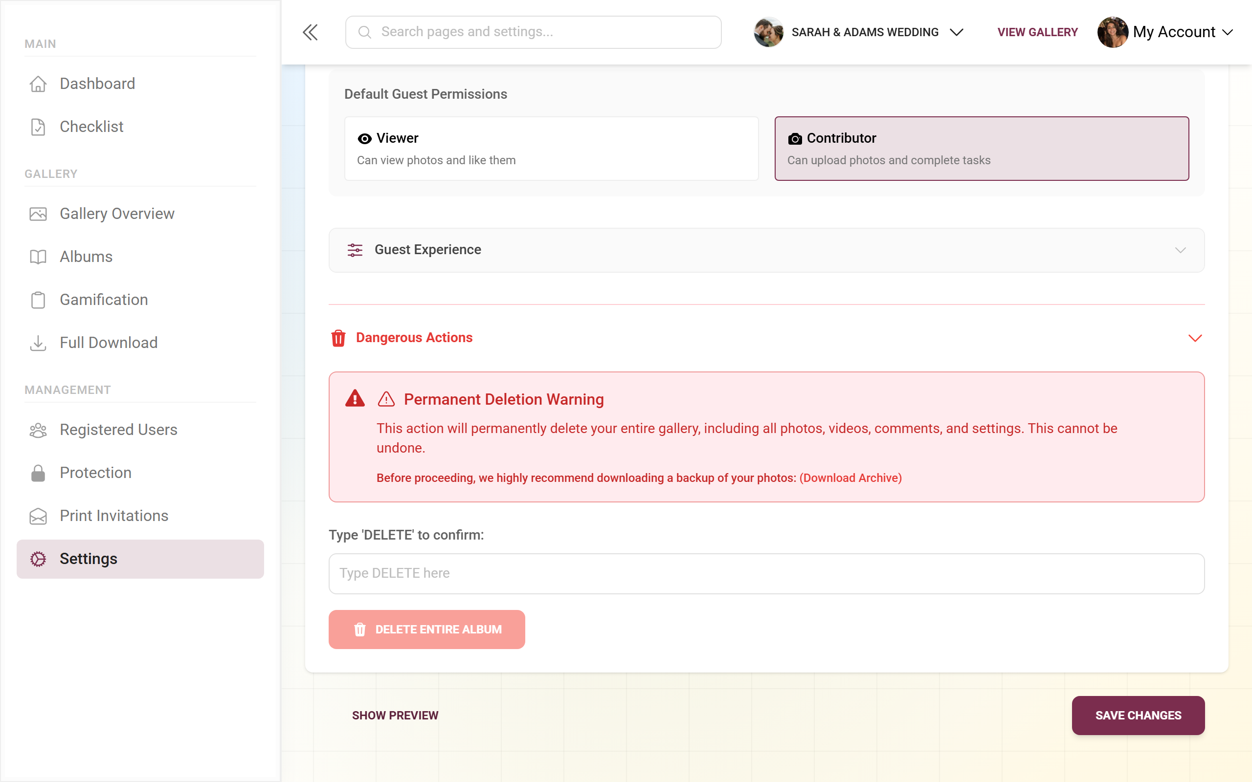This screenshot has height=782, width=1252.
Task: Click the Checklist document icon
Action: 38,127
